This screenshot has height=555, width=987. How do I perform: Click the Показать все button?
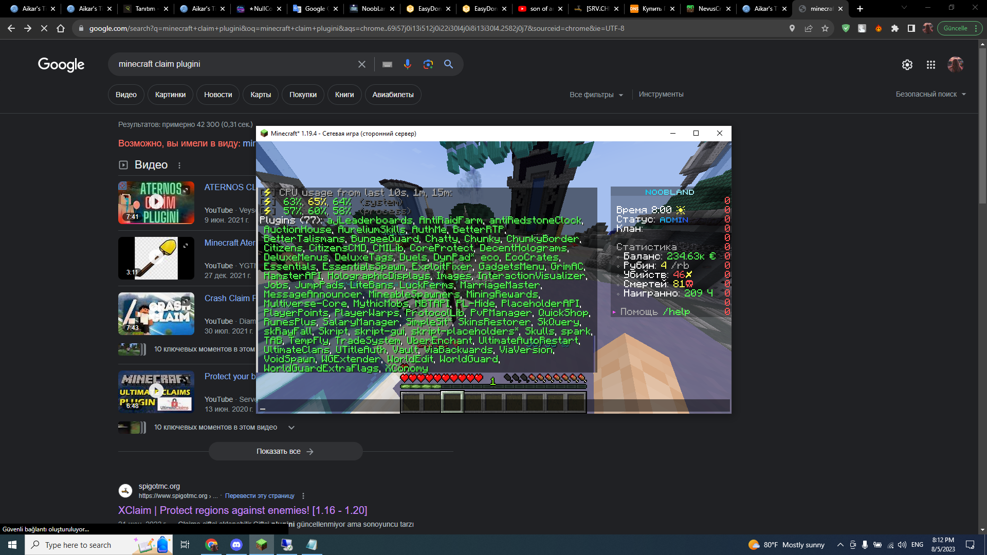pos(285,451)
